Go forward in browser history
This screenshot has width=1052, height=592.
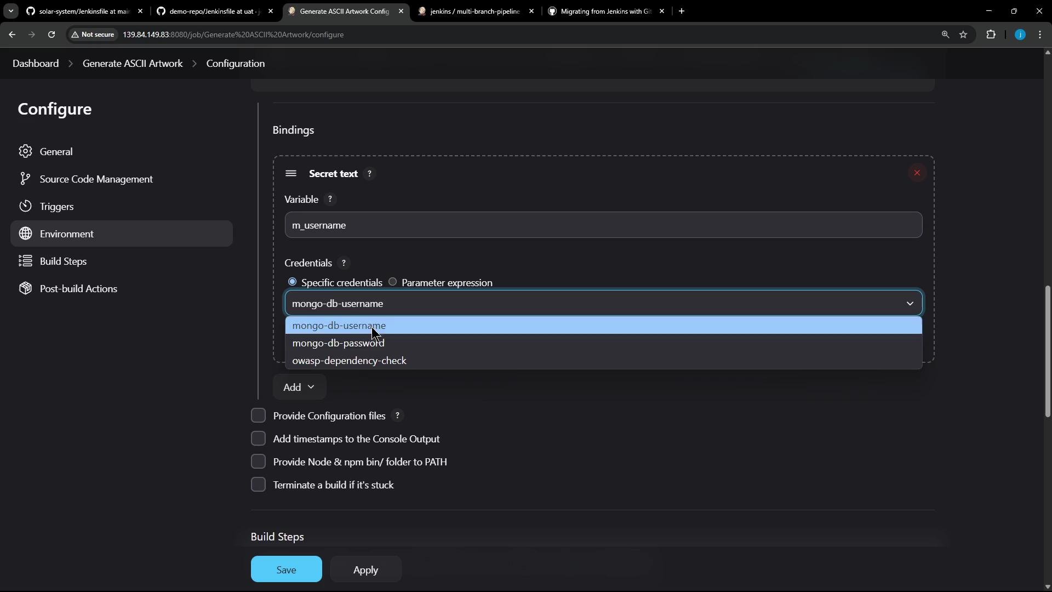click(32, 35)
